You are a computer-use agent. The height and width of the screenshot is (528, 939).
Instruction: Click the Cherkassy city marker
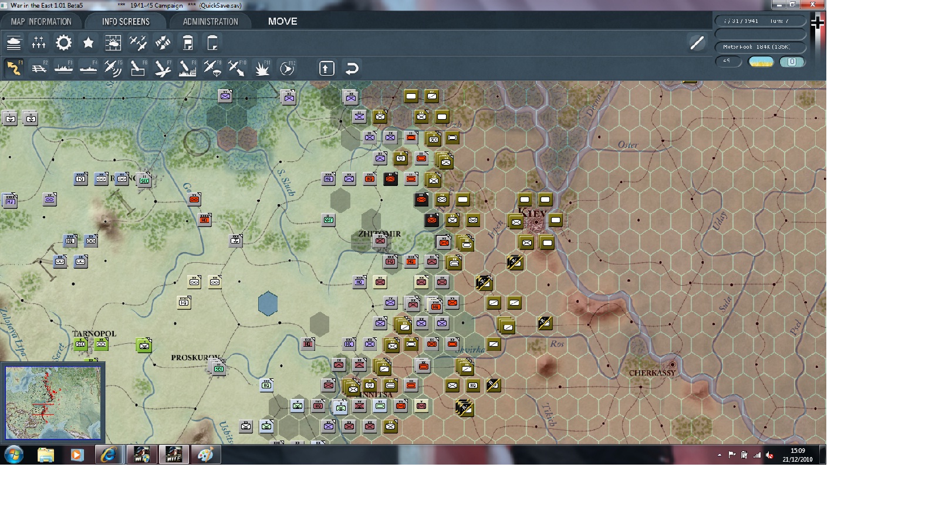673,365
